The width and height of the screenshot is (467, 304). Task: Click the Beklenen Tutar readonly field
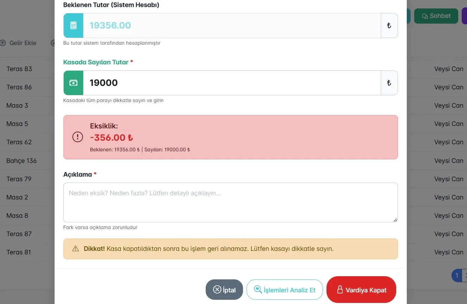(232, 25)
